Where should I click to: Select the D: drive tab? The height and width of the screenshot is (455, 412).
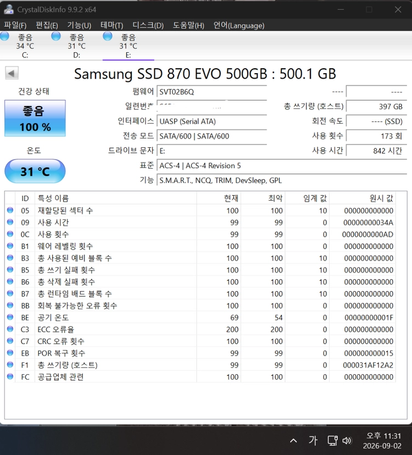point(76,46)
